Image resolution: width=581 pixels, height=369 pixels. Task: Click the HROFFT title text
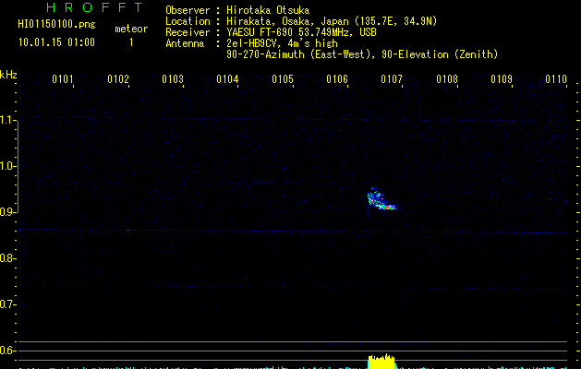(x=94, y=7)
